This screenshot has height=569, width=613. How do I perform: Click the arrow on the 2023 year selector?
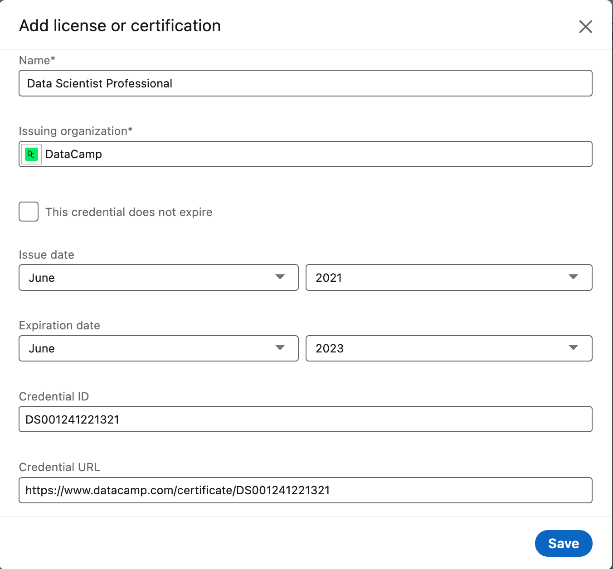pos(573,347)
